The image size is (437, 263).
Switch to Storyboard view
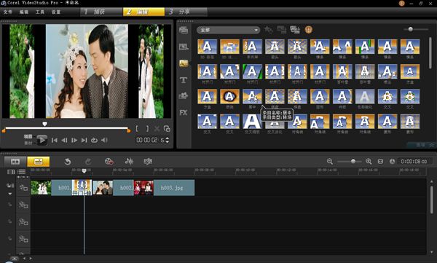click(15, 162)
